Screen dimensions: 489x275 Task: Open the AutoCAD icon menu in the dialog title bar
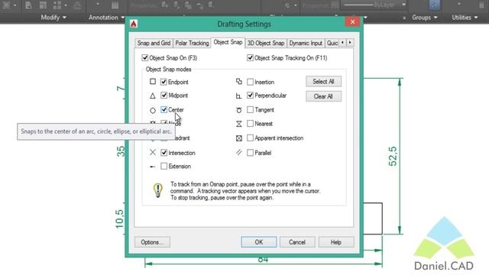134,24
